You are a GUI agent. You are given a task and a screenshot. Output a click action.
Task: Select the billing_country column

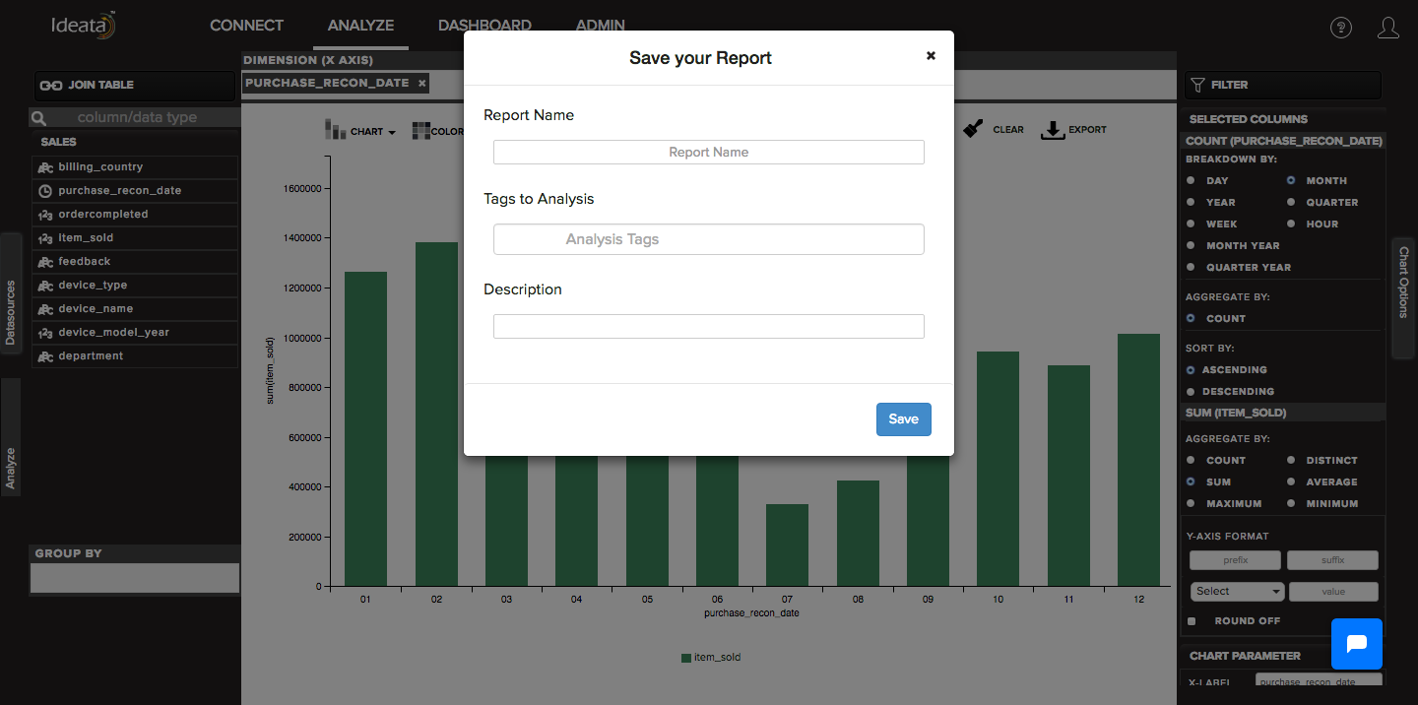coord(136,167)
